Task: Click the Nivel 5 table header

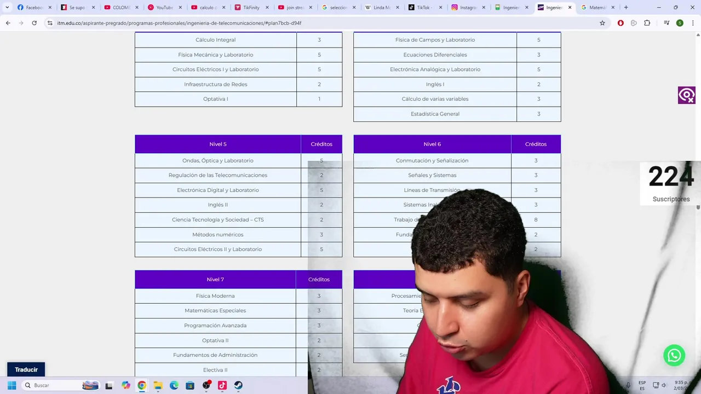Action: (x=218, y=144)
